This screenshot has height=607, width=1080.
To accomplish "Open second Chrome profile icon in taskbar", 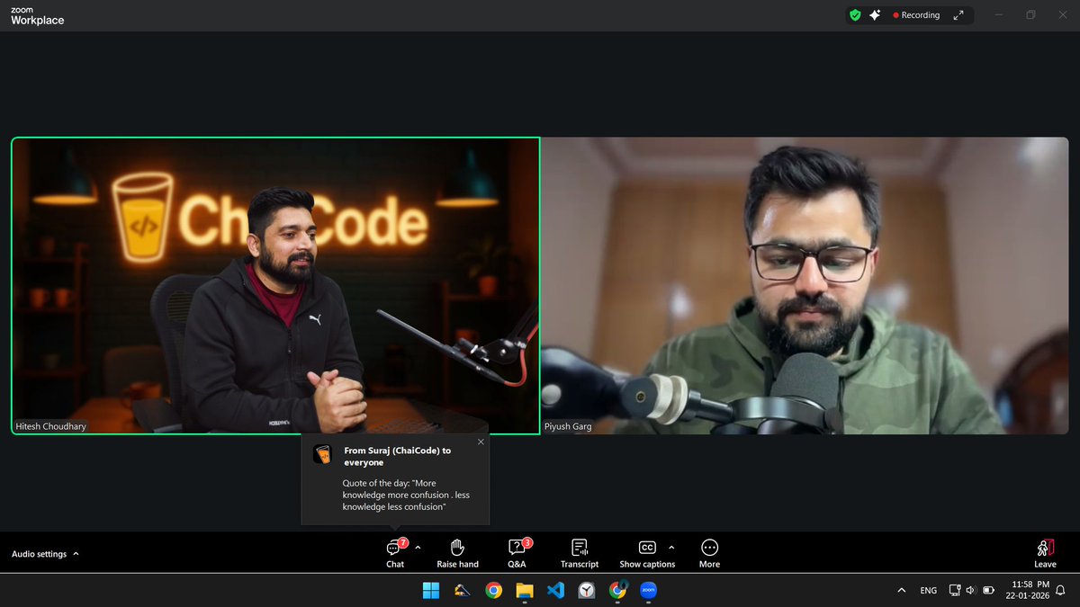I will (617, 591).
